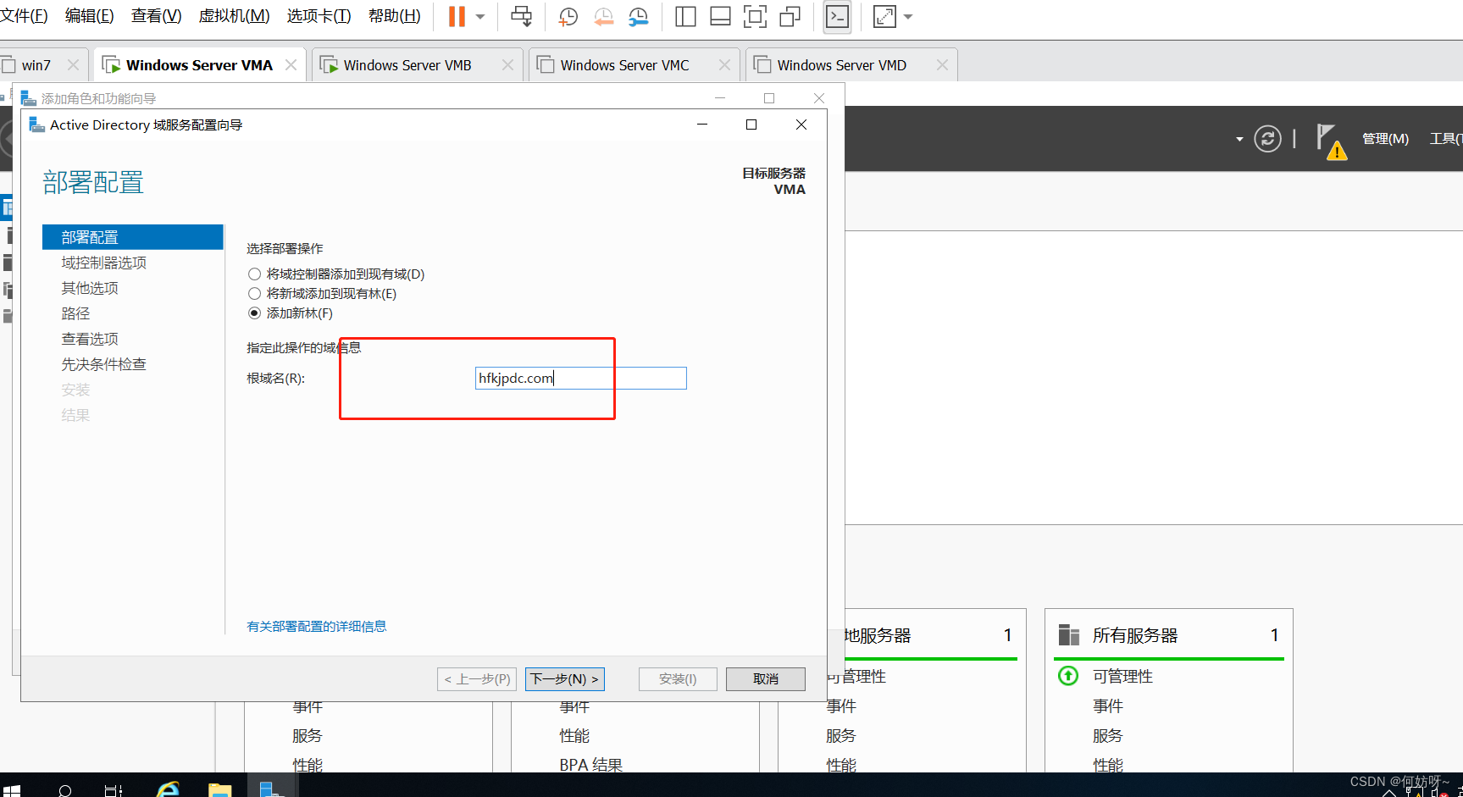1463x797 pixels.
Task: Click the take snapshot clock icon
Action: click(x=568, y=17)
